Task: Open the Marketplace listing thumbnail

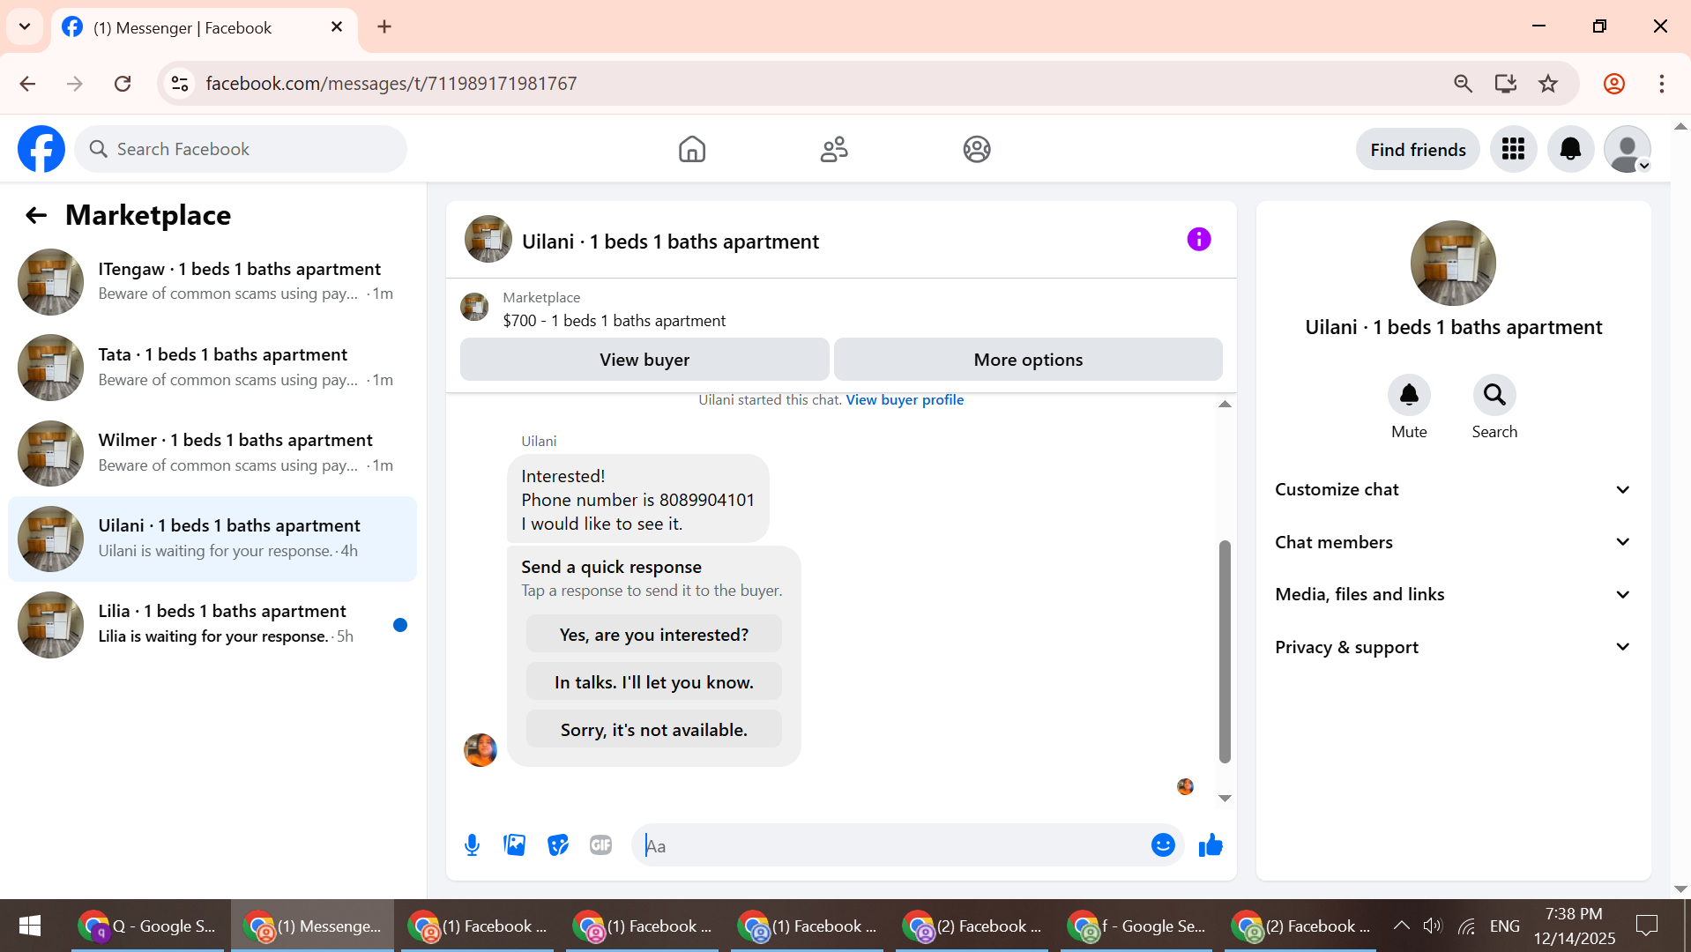Action: pos(474,308)
